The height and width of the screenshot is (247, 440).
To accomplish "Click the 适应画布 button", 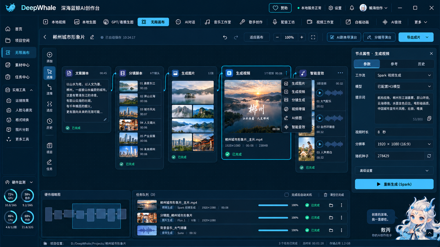I will [256, 37].
